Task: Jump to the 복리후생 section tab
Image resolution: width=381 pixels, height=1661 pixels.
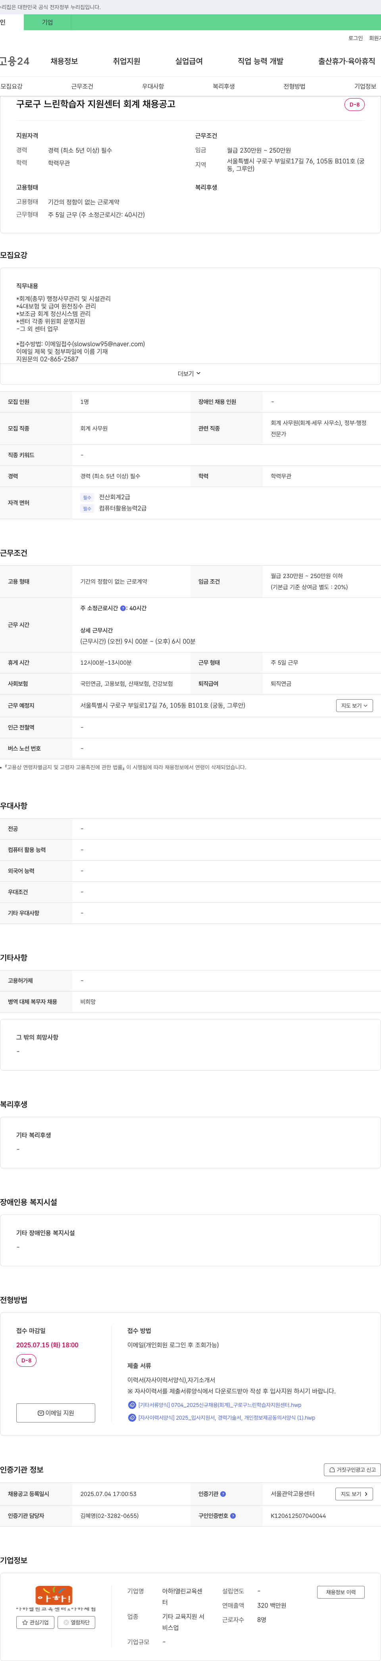Action: pos(224,86)
